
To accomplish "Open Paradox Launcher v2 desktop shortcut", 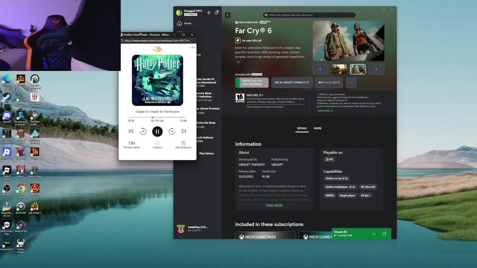I will [35, 82].
